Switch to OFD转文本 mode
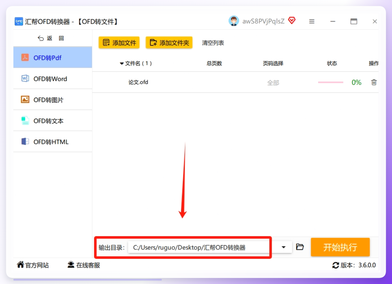This screenshot has width=392, height=284. pyautogui.click(x=53, y=120)
